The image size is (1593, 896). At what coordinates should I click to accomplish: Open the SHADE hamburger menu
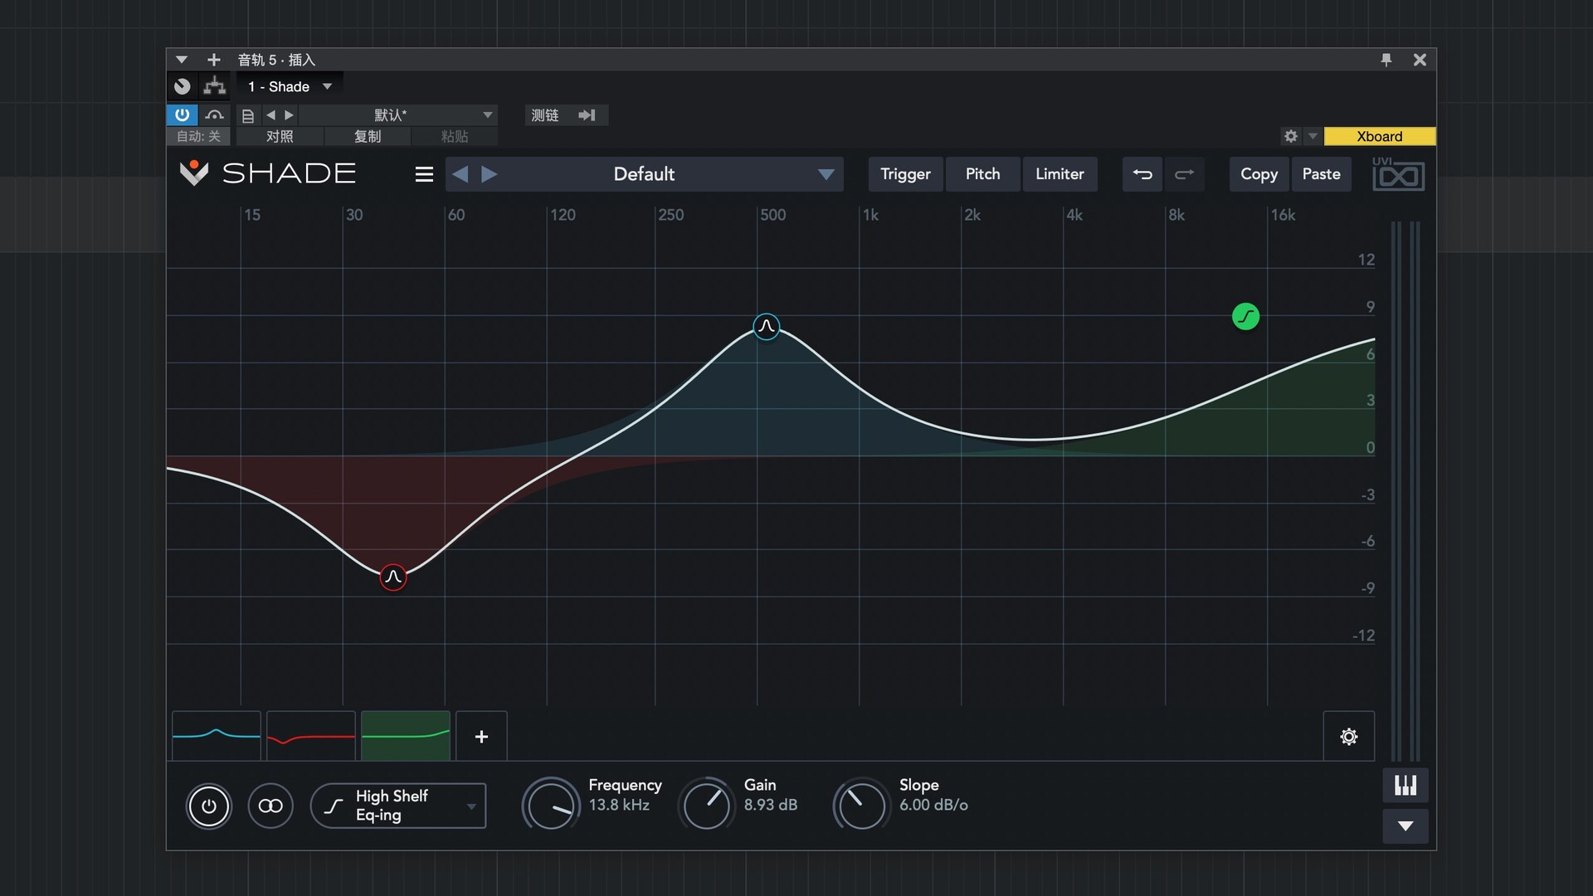pyautogui.click(x=424, y=174)
